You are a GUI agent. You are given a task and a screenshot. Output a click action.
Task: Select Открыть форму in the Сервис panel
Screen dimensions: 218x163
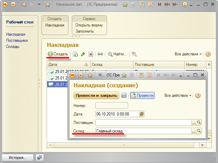89,25
